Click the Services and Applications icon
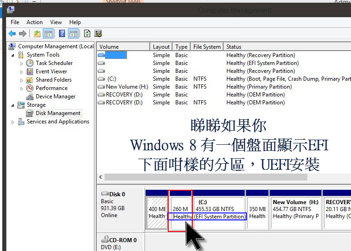 pyautogui.click(x=21, y=122)
